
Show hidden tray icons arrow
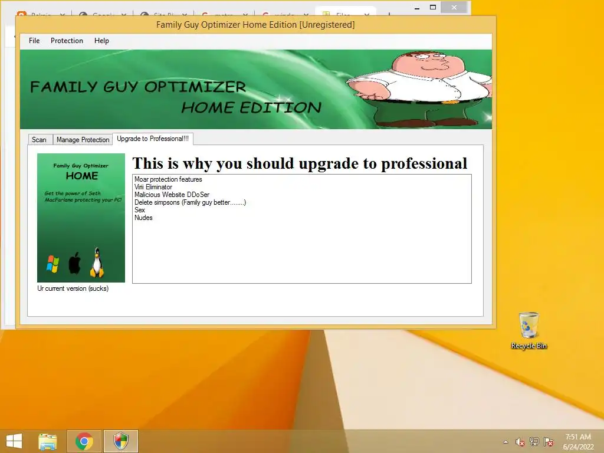[x=505, y=442]
